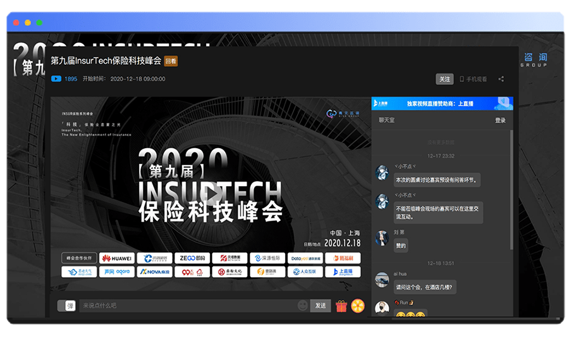Click start time 2020-12-18 09:00:00
Image resolution: width=569 pixels, height=348 pixels.
click(x=138, y=79)
